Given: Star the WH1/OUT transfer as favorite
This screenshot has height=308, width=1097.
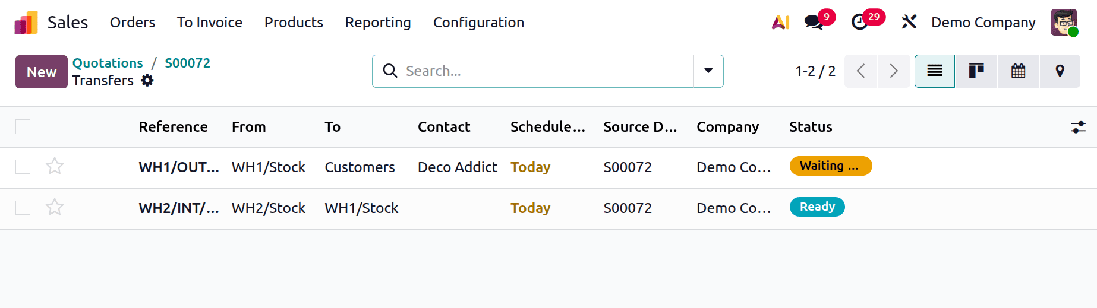Looking at the screenshot, I should pos(55,166).
